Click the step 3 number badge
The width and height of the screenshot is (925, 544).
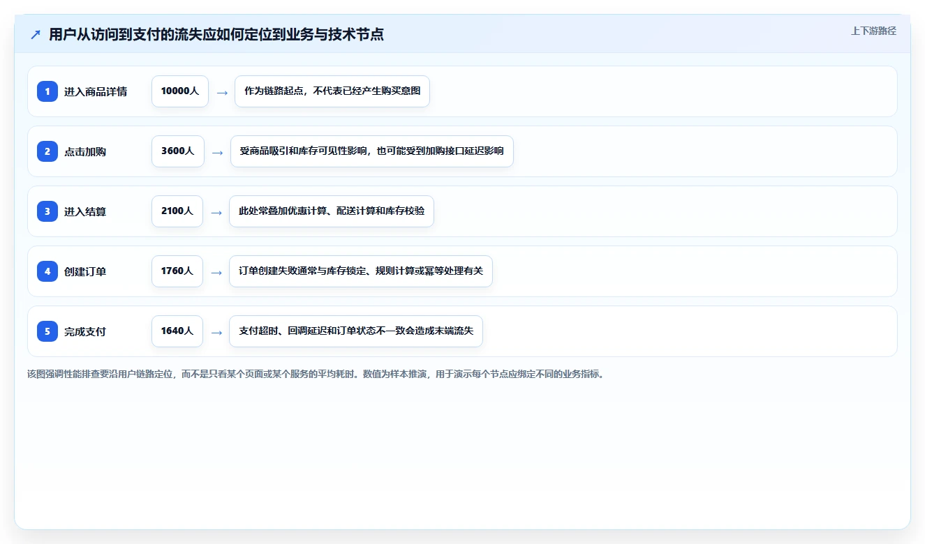coord(47,211)
